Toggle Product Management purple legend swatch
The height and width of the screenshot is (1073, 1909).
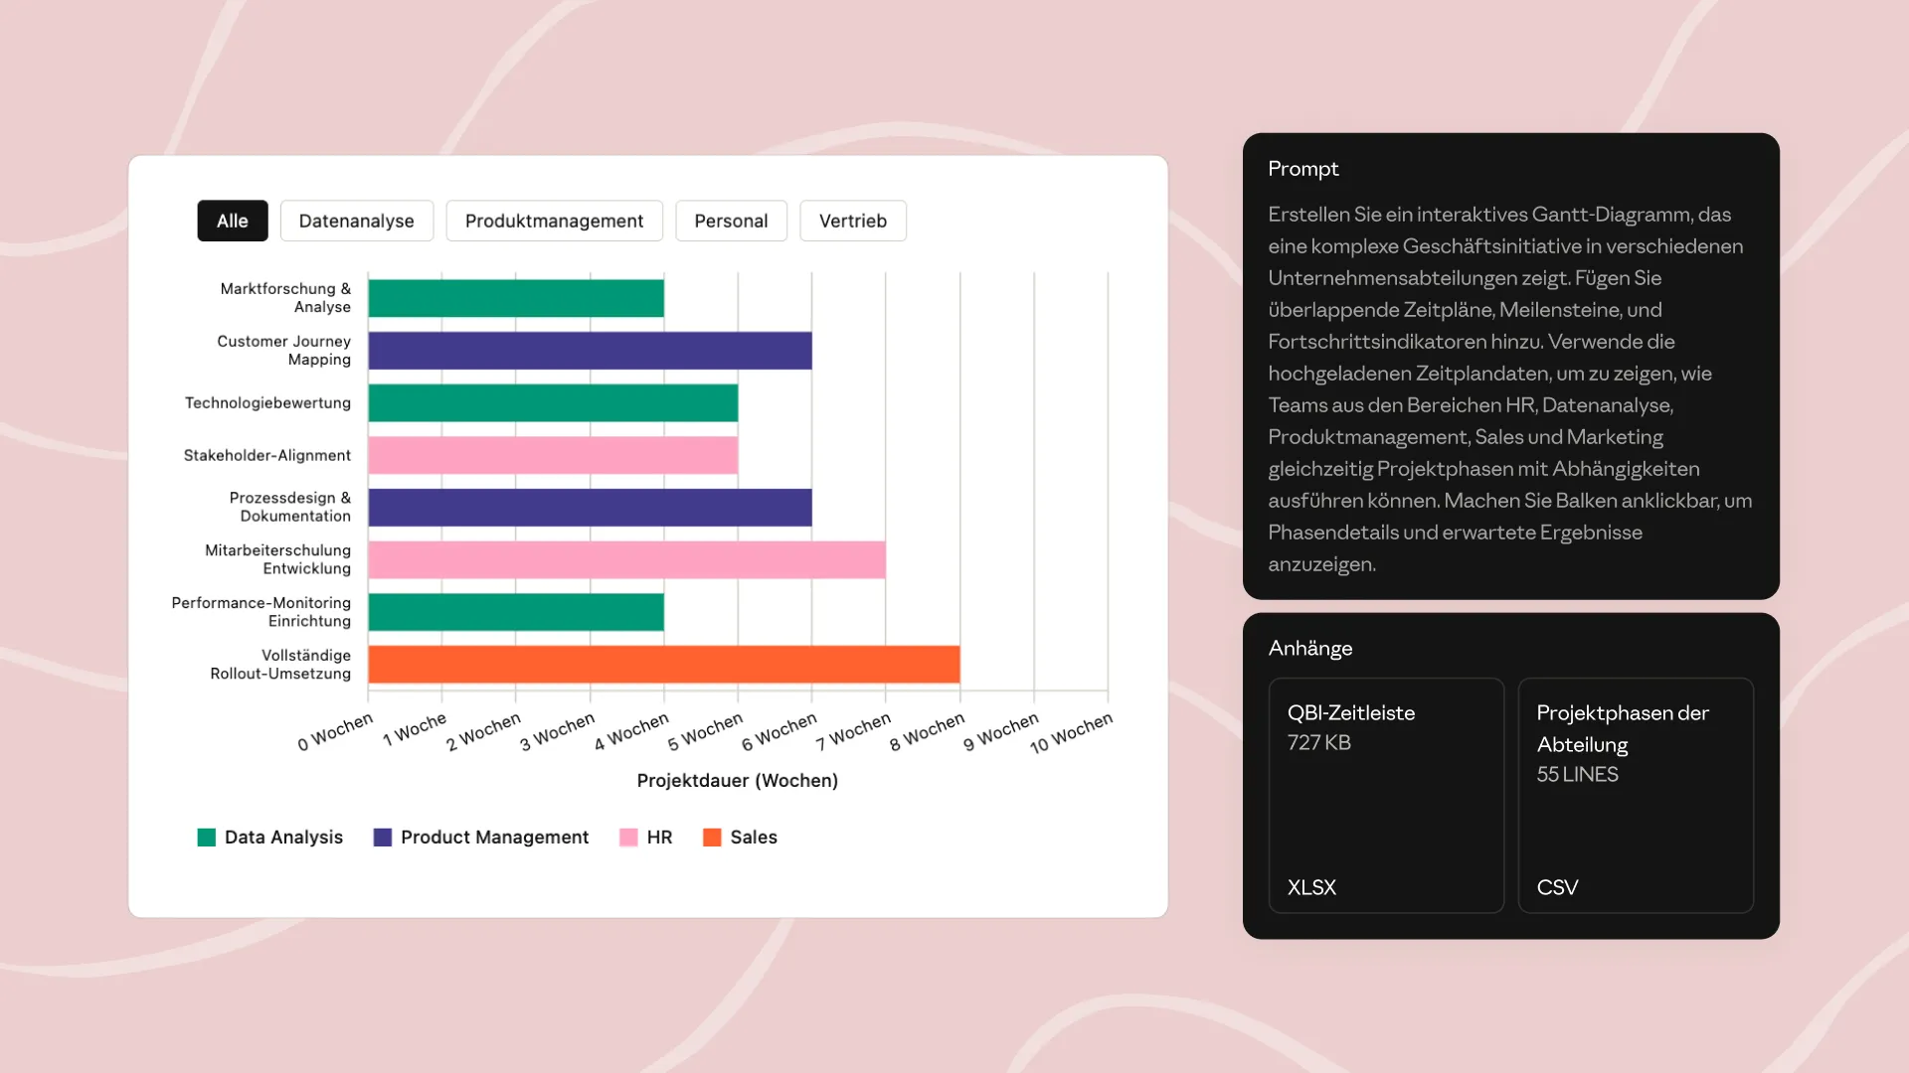point(383,838)
